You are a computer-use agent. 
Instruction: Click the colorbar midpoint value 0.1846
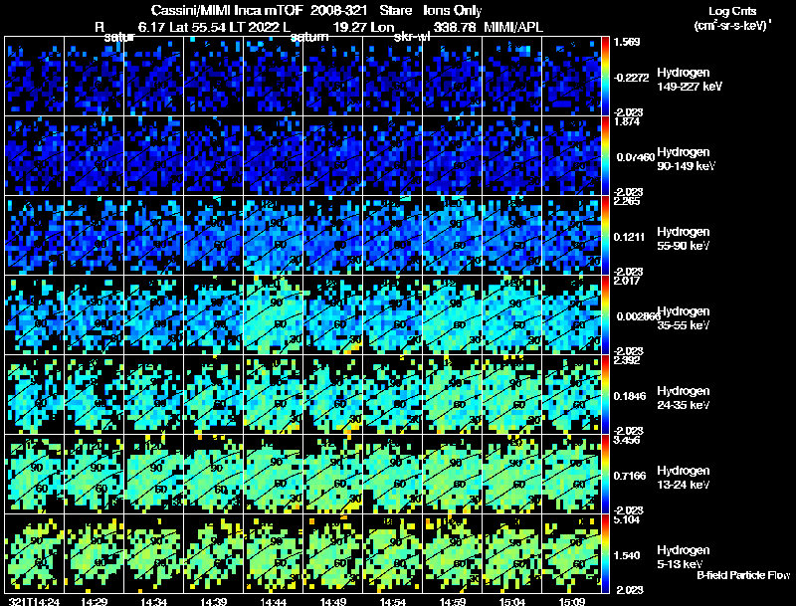(630, 396)
